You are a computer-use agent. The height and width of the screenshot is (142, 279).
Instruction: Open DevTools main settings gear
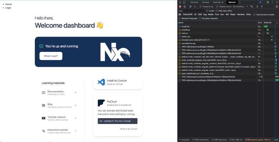268,2
